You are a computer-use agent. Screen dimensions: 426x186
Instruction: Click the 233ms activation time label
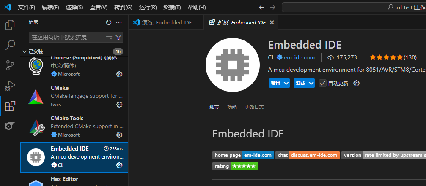click(x=113, y=148)
